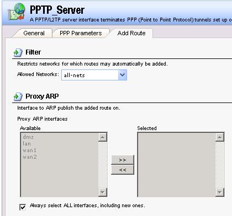The image size is (232, 216).
Task: Click the Proxy ARP section icon
Action: [x=18, y=96]
